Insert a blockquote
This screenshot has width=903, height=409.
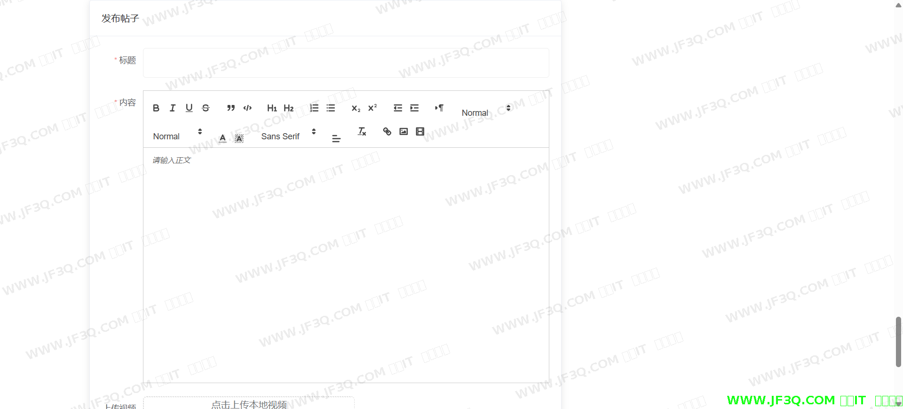pos(231,108)
